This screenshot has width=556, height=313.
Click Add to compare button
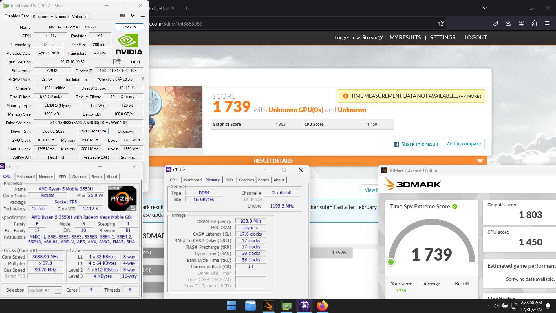click(464, 144)
